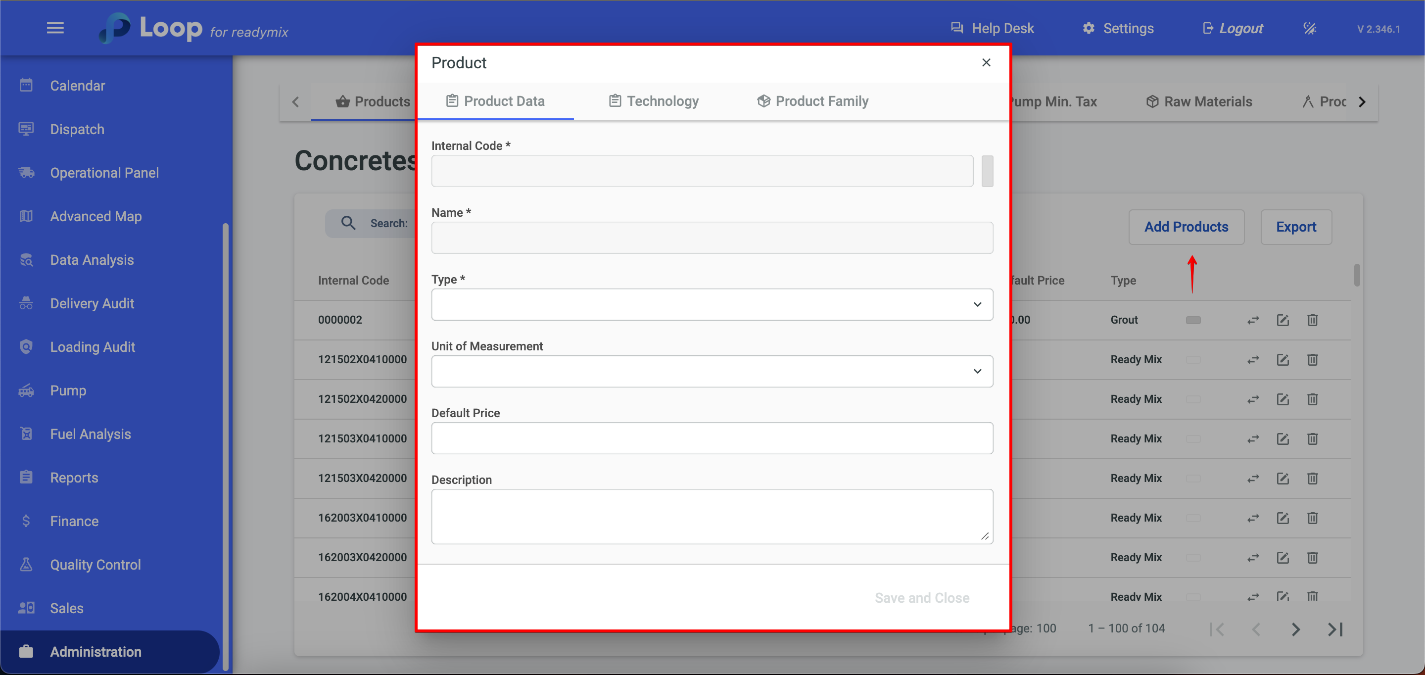
Task: Click the hamburger menu icon
Action: [55, 28]
